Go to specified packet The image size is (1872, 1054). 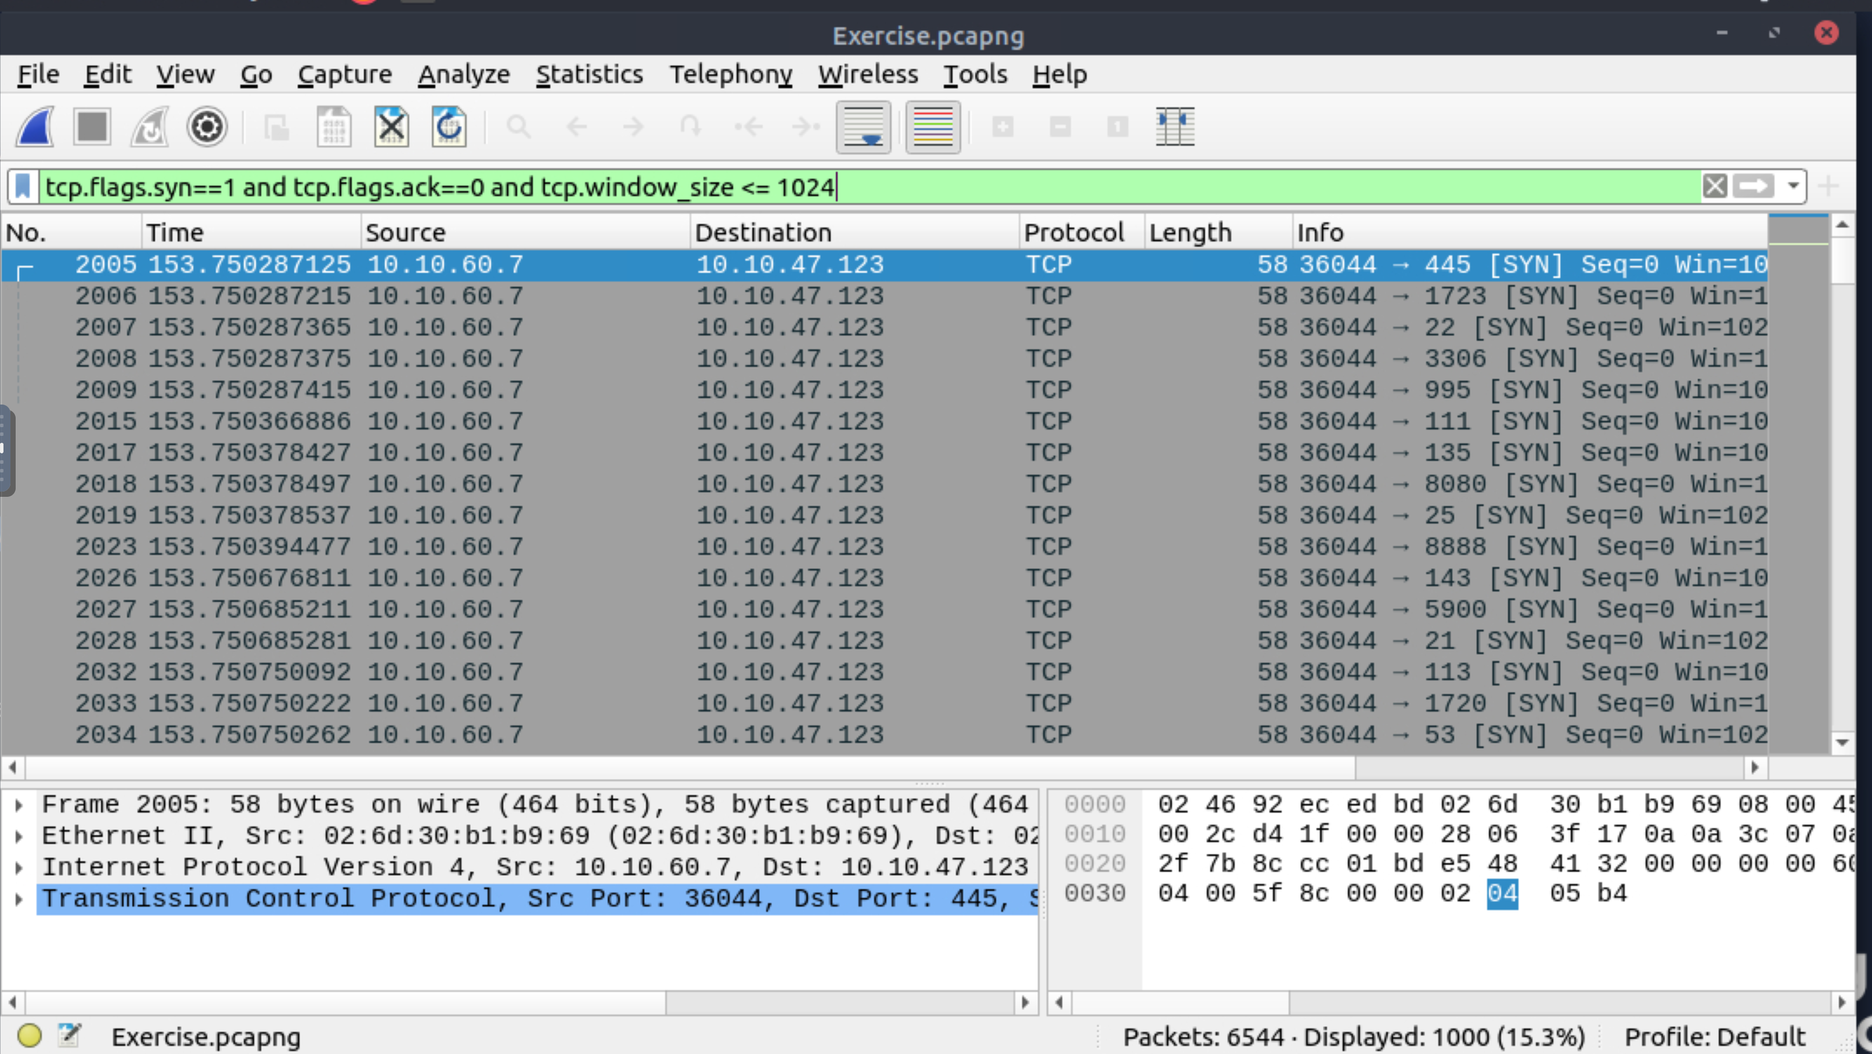click(x=690, y=127)
